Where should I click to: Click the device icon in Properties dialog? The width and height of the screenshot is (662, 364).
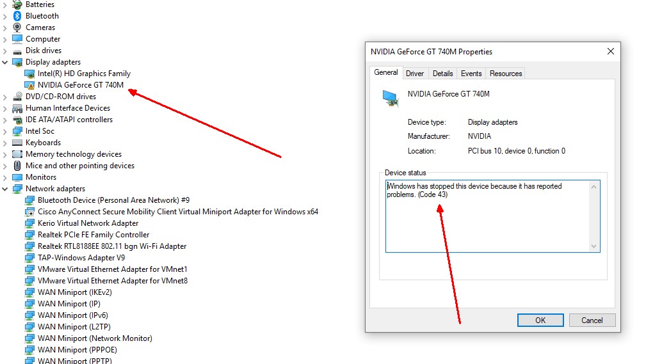coord(391,99)
